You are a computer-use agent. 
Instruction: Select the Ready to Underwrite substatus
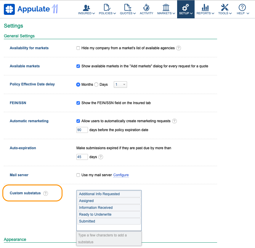coord(109,214)
